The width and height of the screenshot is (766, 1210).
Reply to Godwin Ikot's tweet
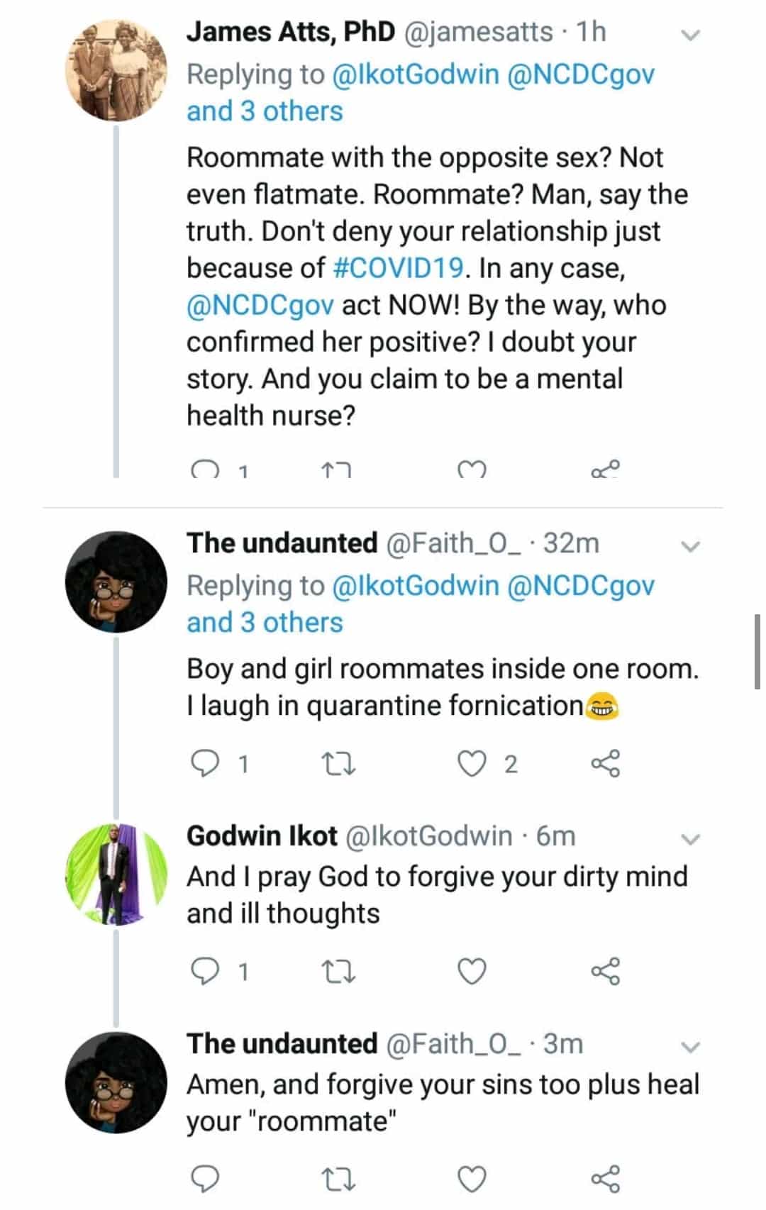pos(206,971)
